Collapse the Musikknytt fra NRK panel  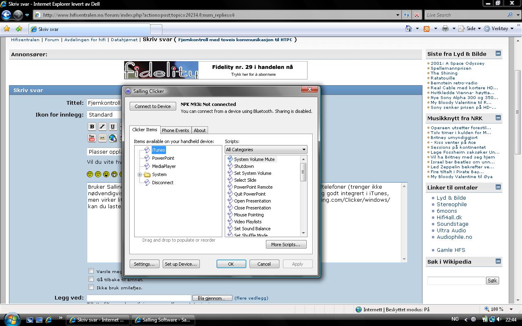pyautogui.click(x=498, y=118)
